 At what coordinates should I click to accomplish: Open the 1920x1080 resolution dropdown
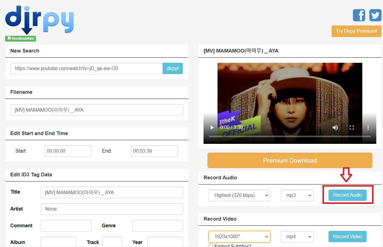[x=239, y=237]
